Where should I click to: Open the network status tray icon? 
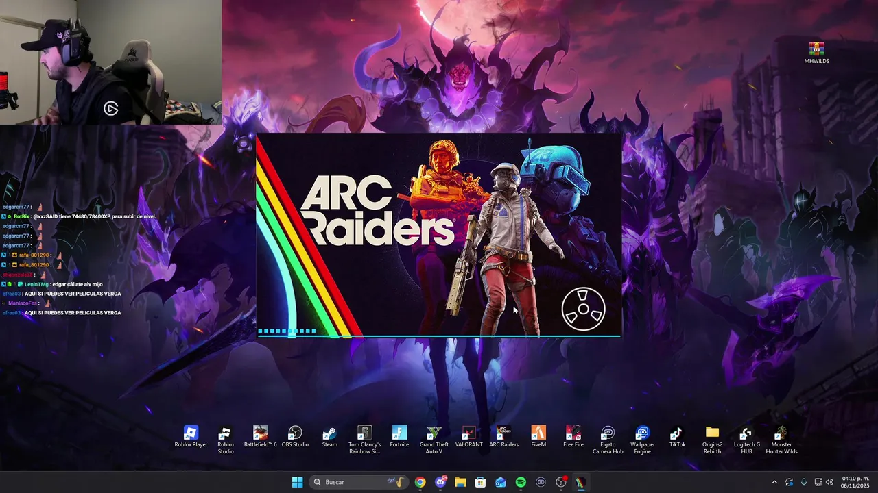(818, 482)
